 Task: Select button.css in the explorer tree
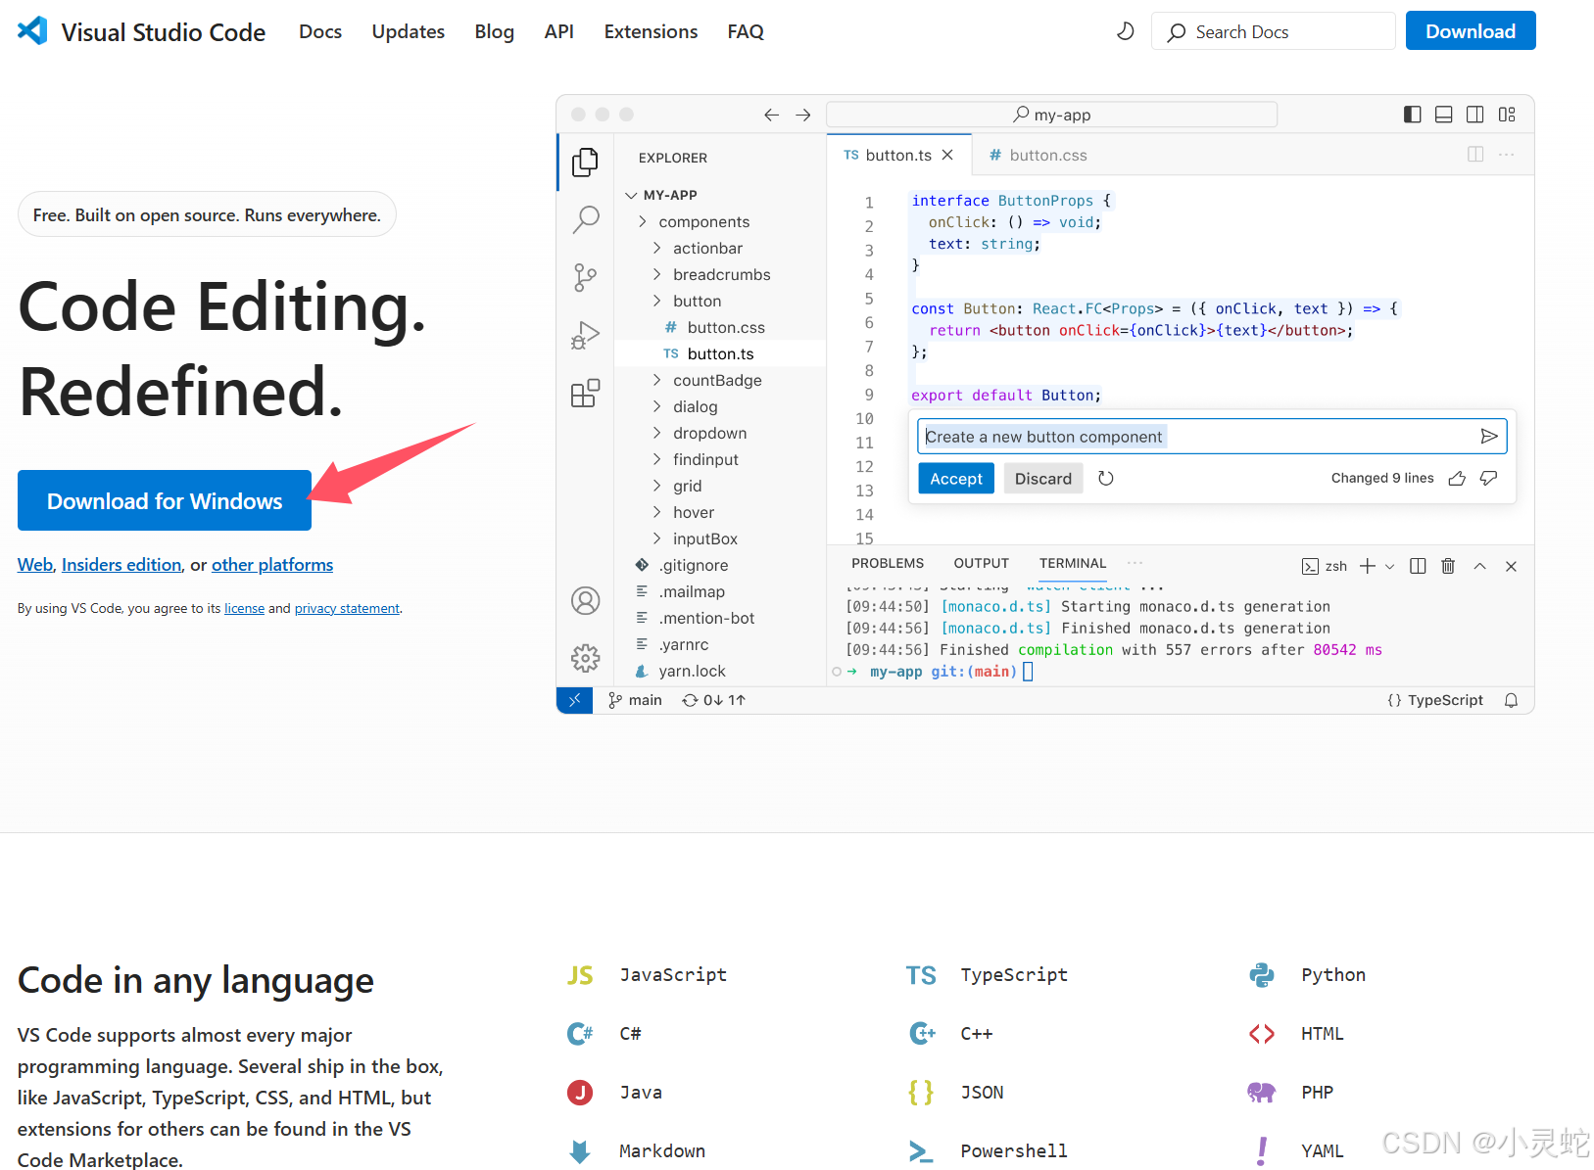(x=720, y=327)
